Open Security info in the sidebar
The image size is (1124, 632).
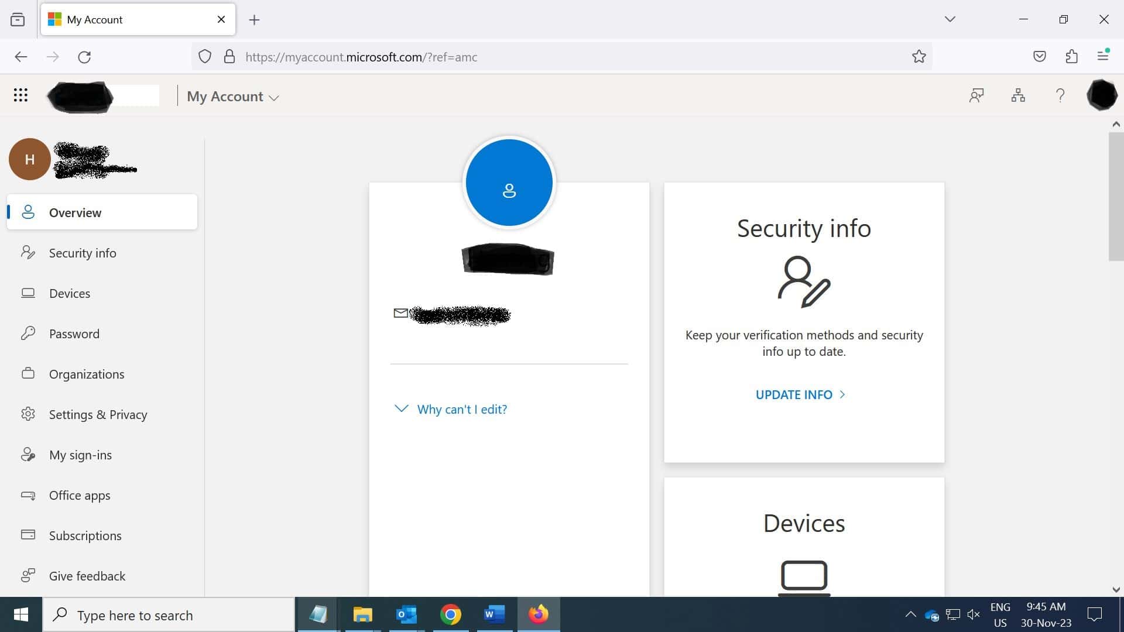pos(102,253)
